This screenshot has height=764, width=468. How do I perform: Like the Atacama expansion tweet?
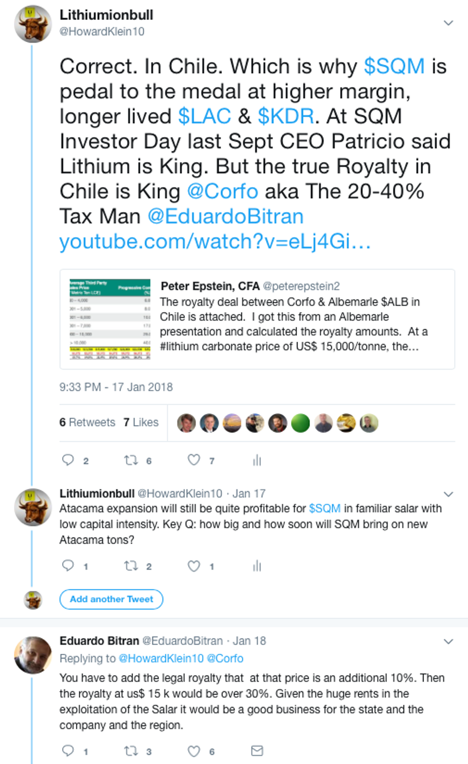pos(194,566)
